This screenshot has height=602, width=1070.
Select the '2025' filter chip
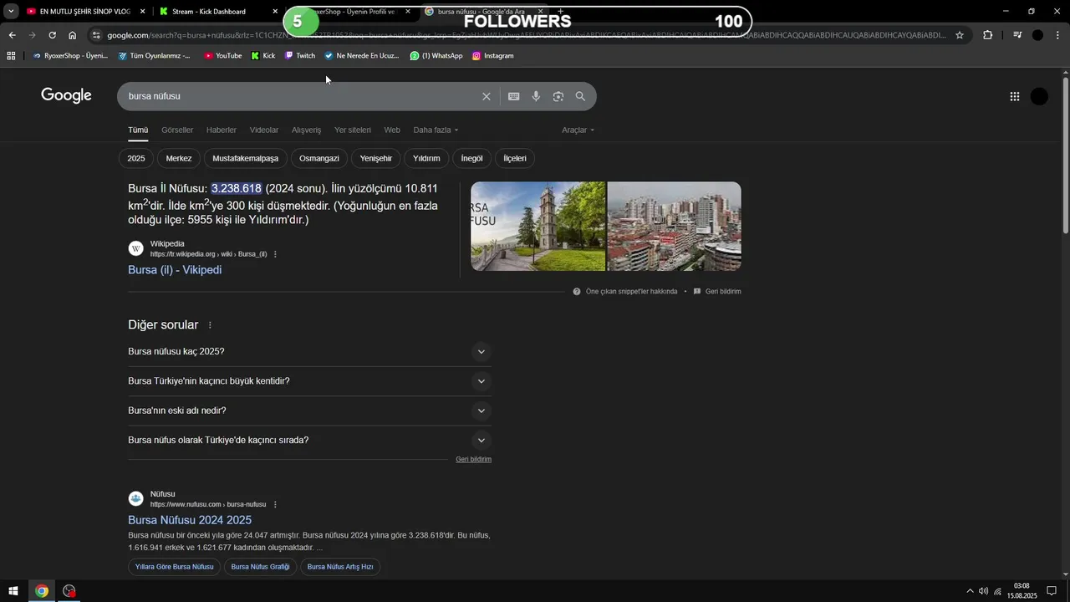point(136,158)
